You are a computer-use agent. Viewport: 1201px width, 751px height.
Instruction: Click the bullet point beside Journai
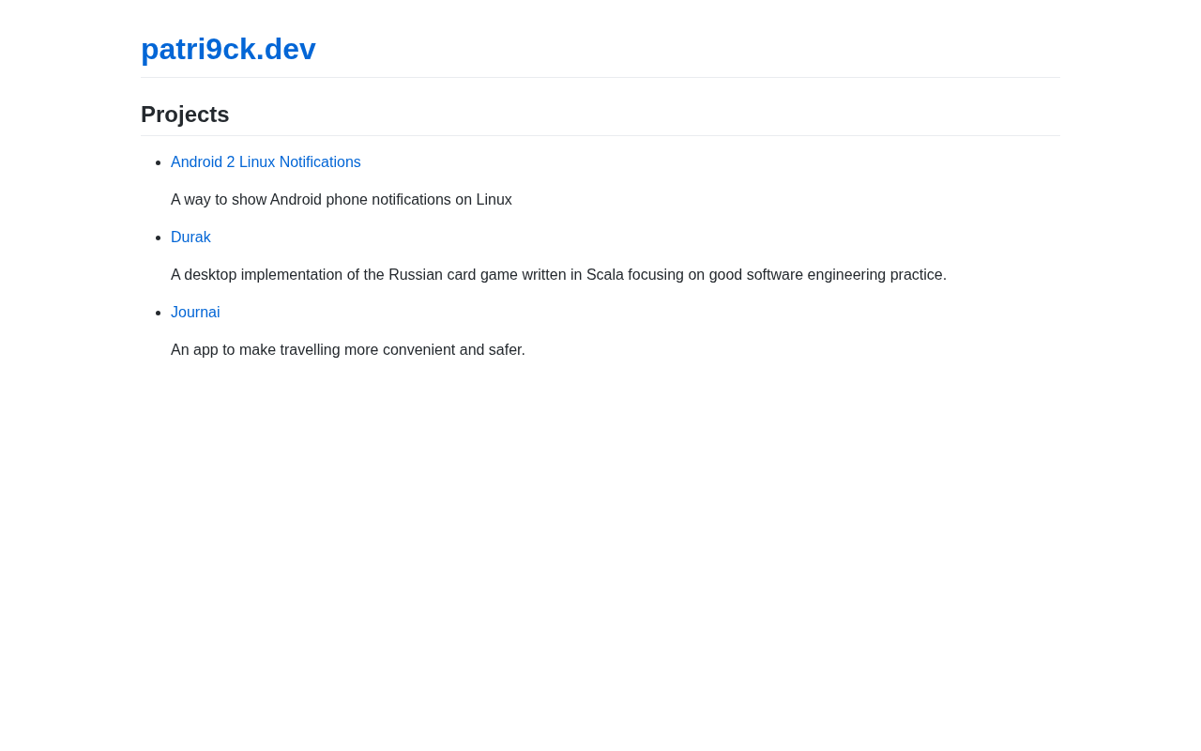pyautogui.click(x=159, y=313)
